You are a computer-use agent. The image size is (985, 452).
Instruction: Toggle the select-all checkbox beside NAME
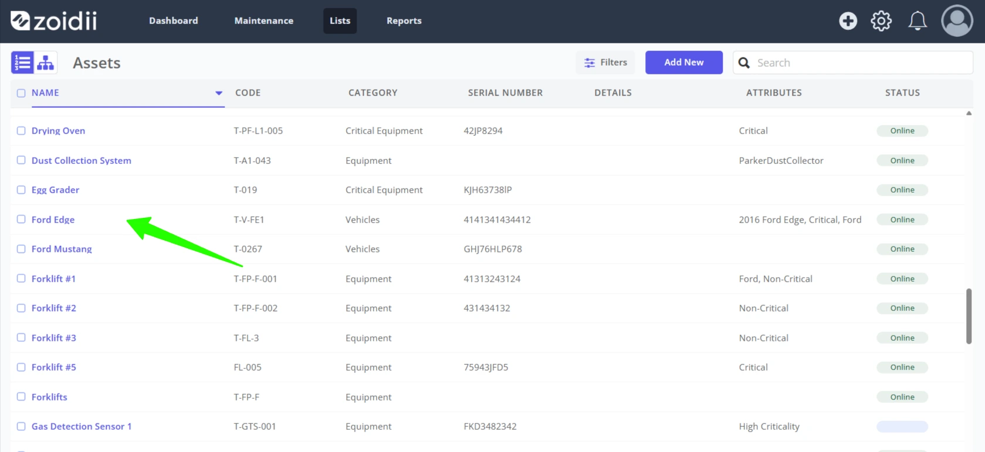click(x=21, y=93)
